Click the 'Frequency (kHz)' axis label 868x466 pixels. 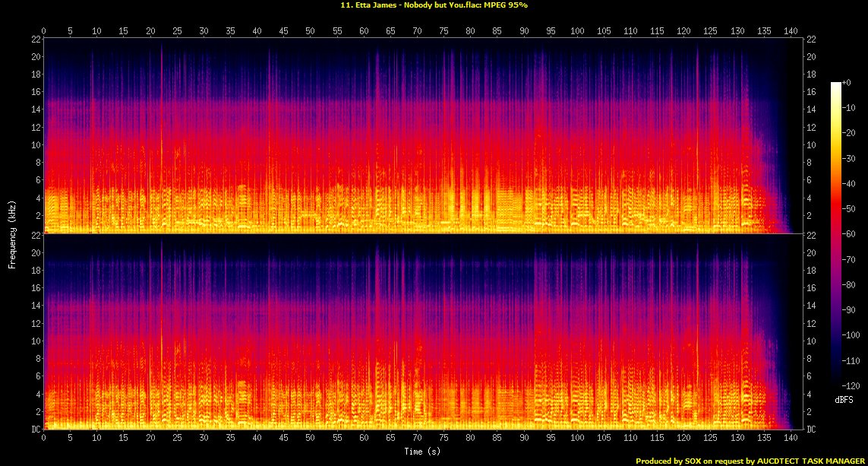click(x=12, y=232)
